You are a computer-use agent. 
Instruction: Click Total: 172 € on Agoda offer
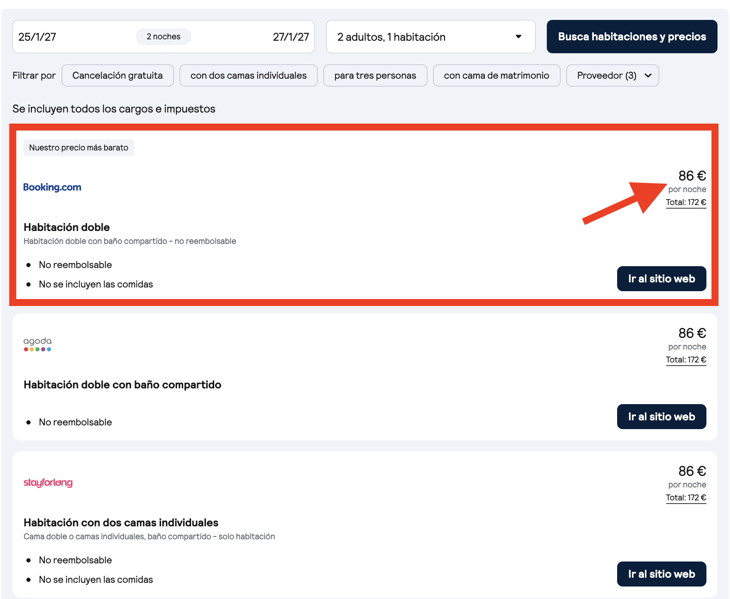(x=686, y=360)
